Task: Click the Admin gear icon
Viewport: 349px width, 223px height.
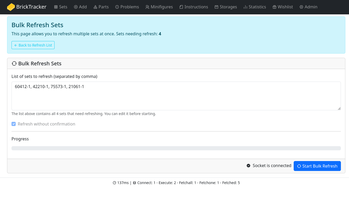Action: point(301,7)
